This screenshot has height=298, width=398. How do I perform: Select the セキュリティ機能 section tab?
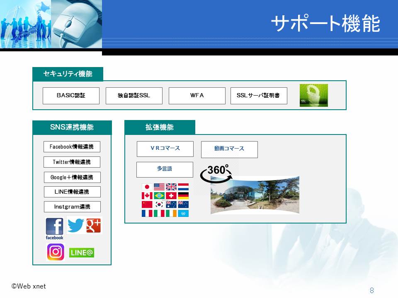68,74
